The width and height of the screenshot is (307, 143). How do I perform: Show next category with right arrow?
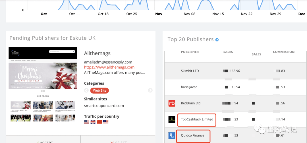pyautogui.click(x=150, y=90)
